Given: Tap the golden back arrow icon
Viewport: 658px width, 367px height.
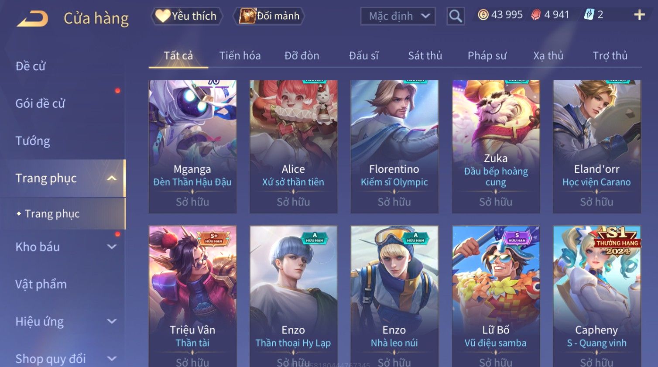Looking at the screenshot, I should (33, 18).
